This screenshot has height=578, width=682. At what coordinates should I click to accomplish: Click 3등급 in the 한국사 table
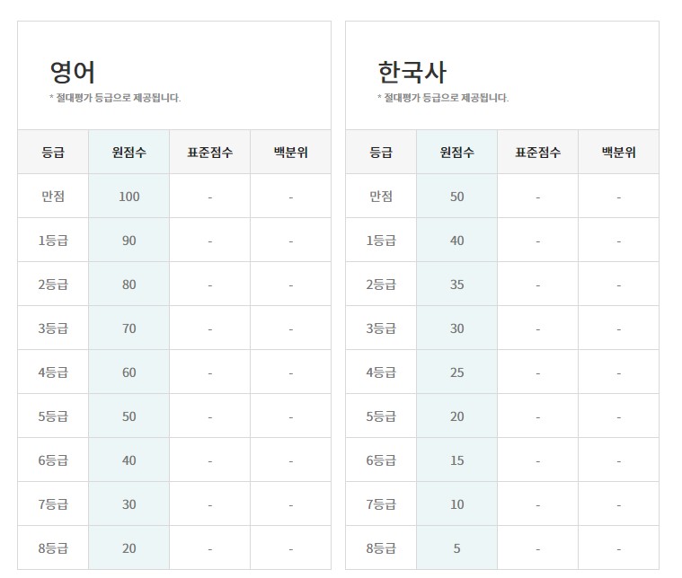coord(381,328)
